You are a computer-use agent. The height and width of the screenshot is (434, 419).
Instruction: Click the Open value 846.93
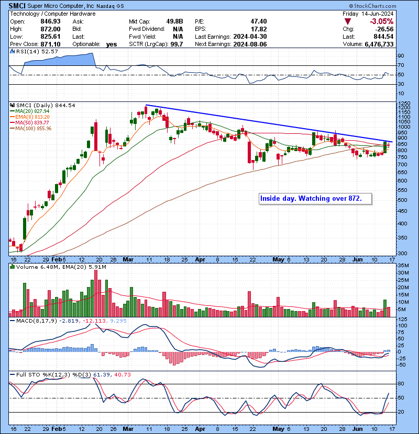50,21
